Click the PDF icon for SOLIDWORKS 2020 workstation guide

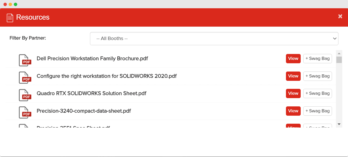click(25, 77)
